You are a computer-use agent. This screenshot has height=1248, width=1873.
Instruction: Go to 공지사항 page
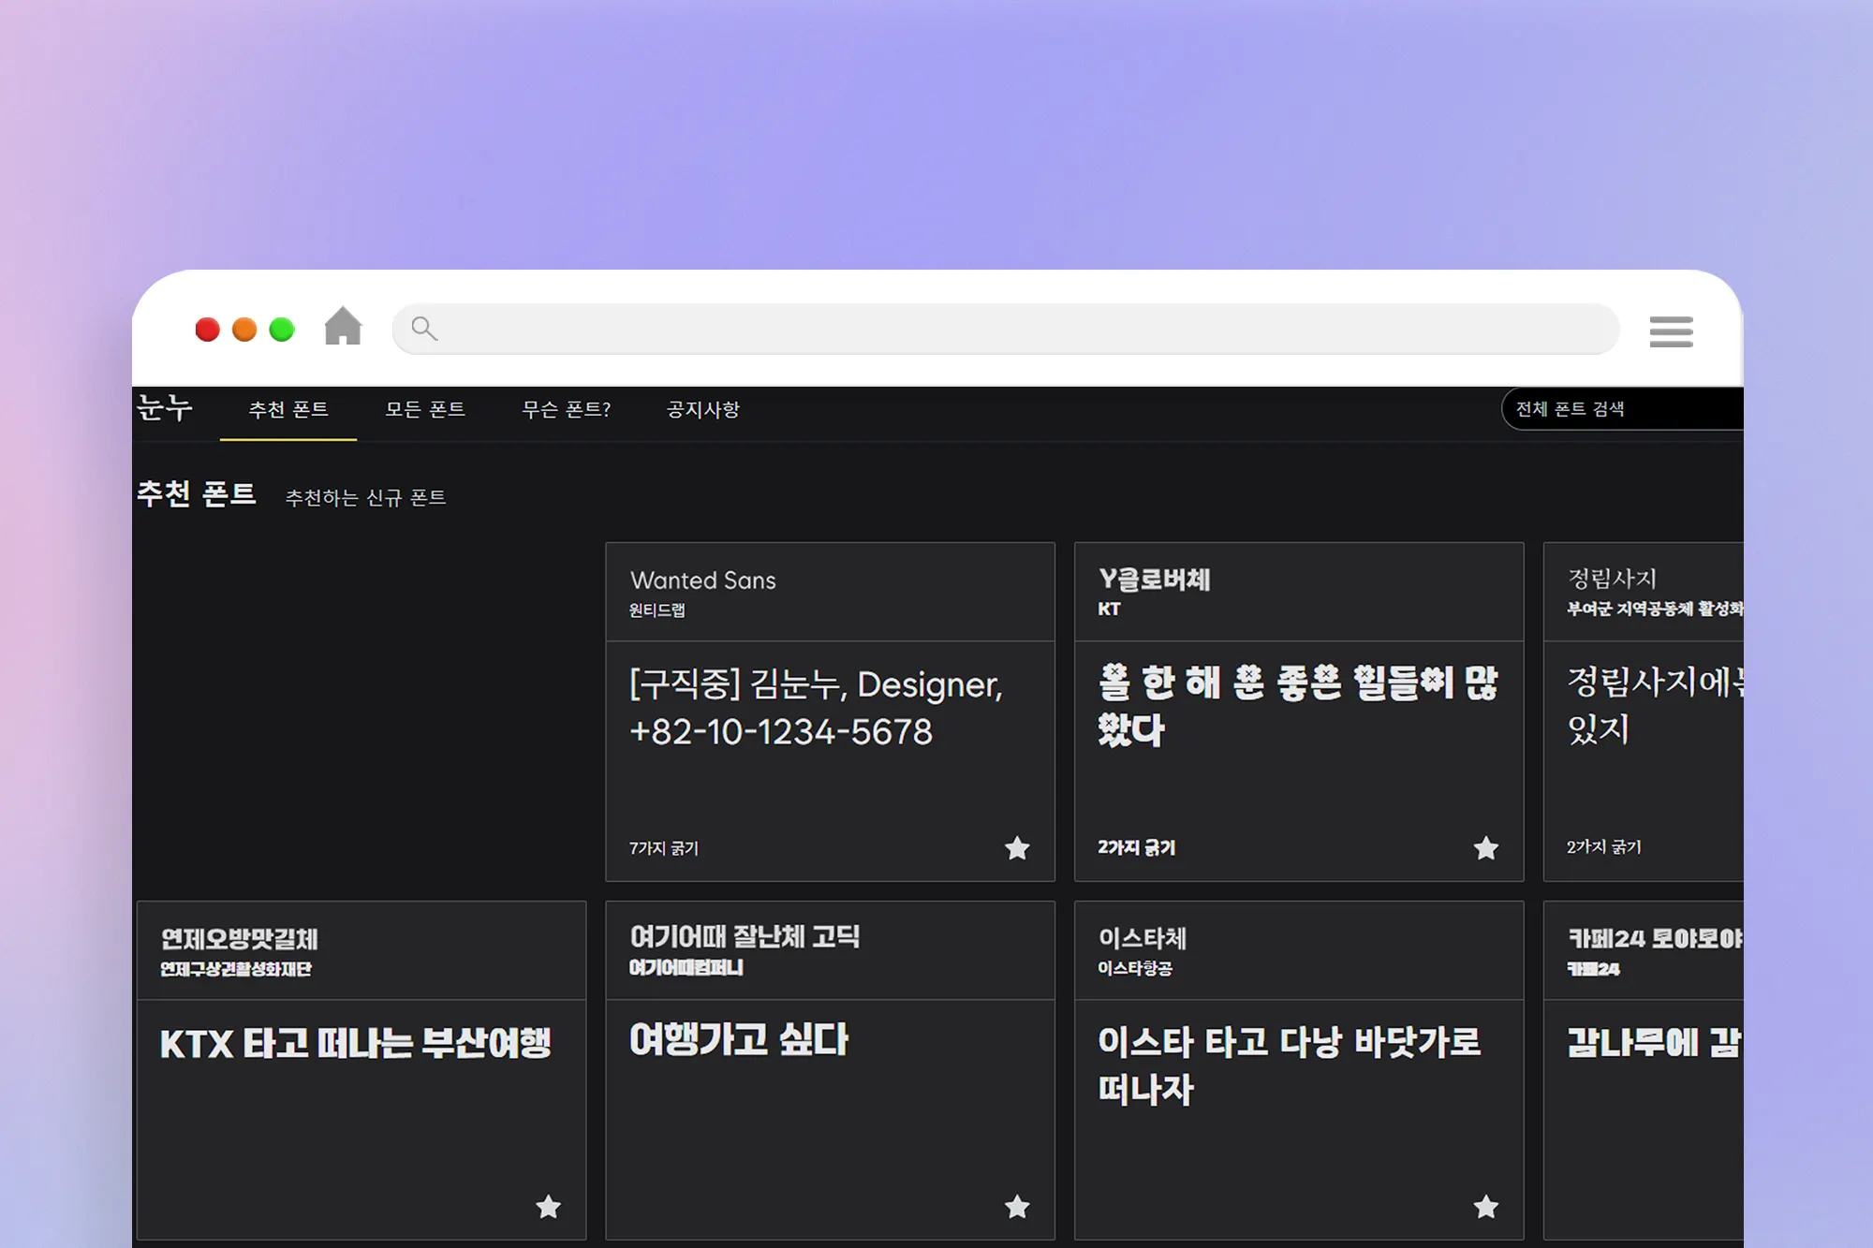coord(703,410)
